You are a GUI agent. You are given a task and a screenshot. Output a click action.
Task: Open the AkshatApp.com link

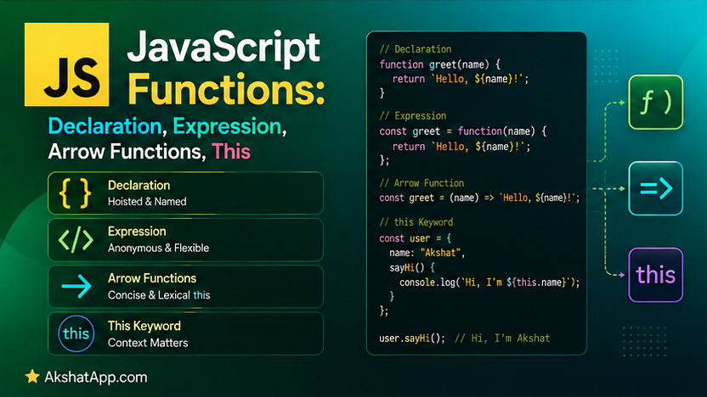[95, 377]
